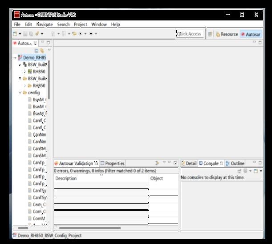Collapse the config folder

pyautogui.click(x=20, y=92)
